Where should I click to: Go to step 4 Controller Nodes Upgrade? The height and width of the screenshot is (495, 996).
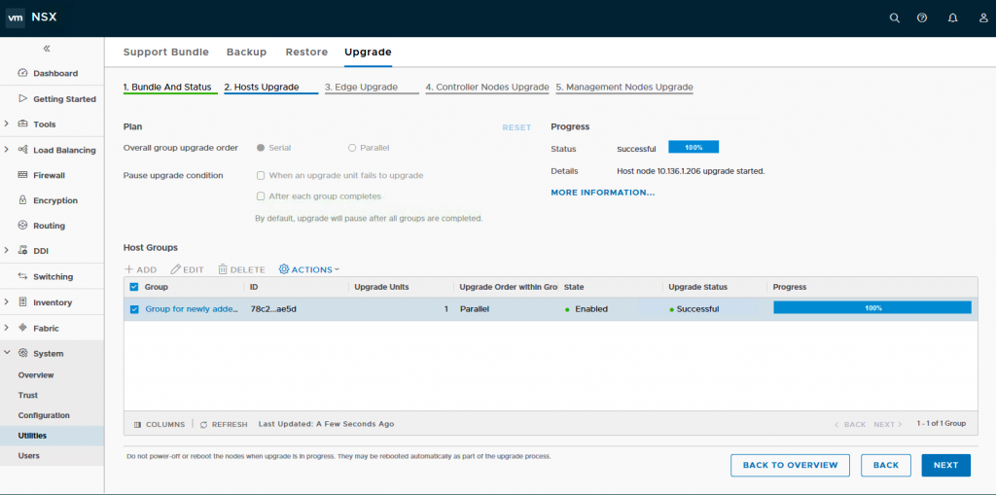click(x=487, y=88)
